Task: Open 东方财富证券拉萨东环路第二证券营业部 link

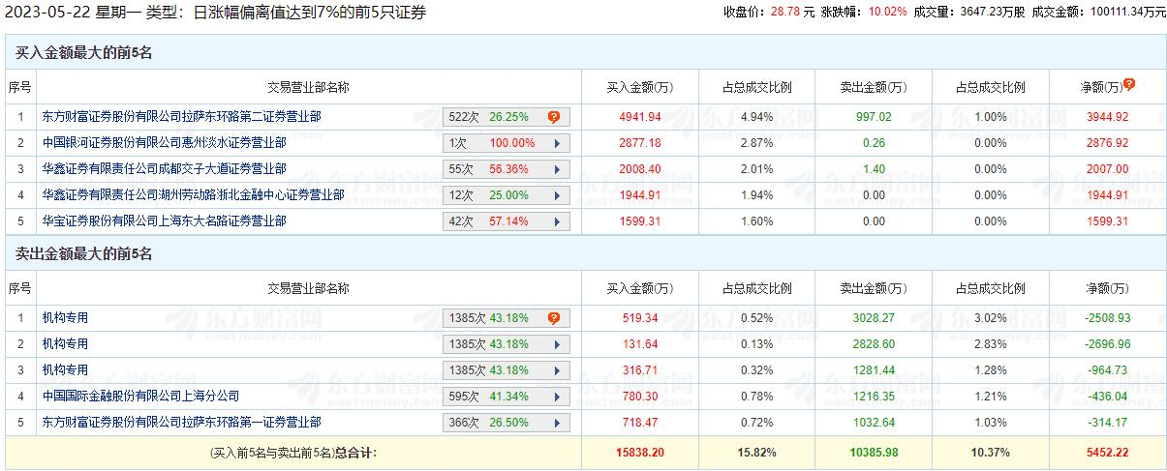Action: (x=181, y=117)
